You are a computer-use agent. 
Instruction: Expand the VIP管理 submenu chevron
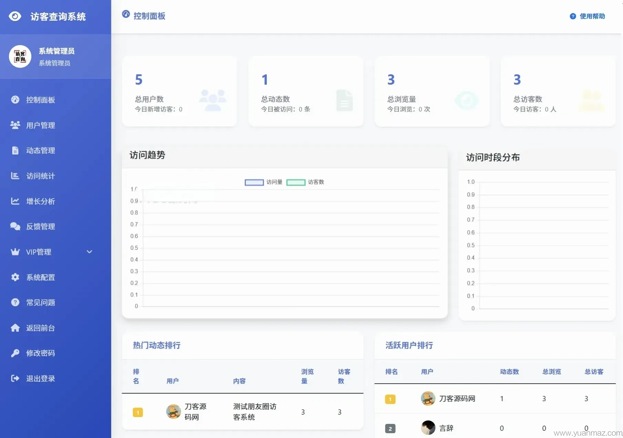(90, 252)
